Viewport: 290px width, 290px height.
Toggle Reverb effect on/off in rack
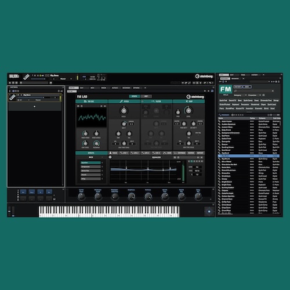(x=102, y=175)
